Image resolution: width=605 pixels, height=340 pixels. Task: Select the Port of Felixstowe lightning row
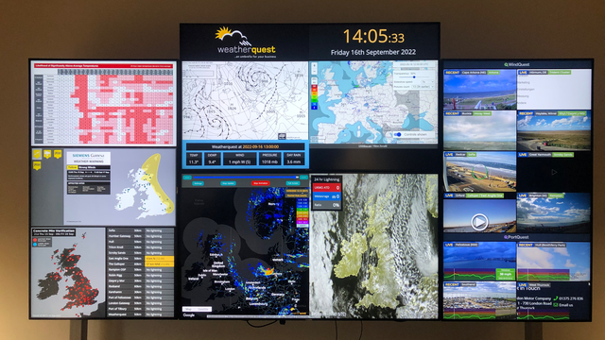[x=141, y=297]
